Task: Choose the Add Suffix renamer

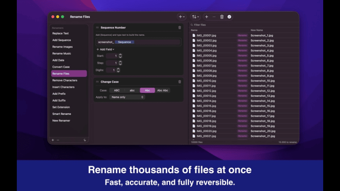Action: tap(69, 100)
